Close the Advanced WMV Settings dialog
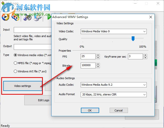The width and height of the screenshot is (164, 128). pyautogui.click(x=151, y=17)
